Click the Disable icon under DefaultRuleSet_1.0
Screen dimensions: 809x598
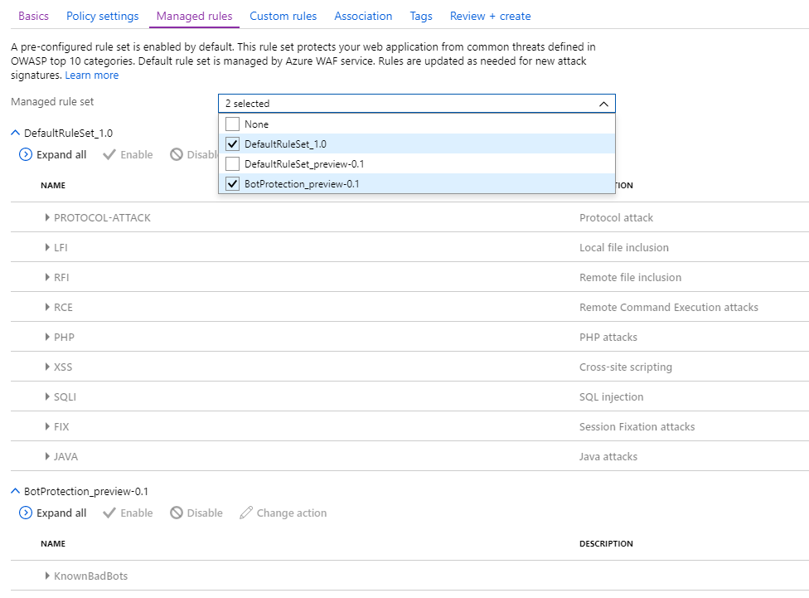177,154
